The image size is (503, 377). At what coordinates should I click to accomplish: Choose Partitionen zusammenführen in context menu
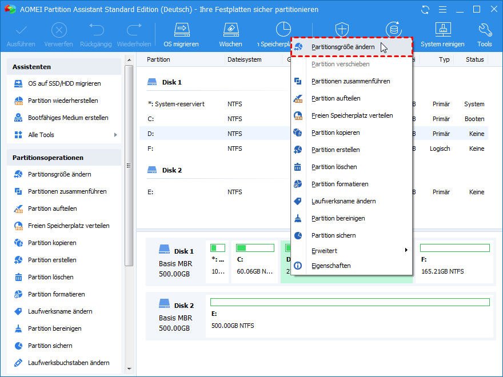pos(352,81)
